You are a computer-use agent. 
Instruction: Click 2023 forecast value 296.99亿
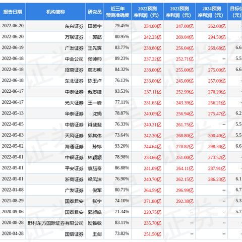(185, 190)
